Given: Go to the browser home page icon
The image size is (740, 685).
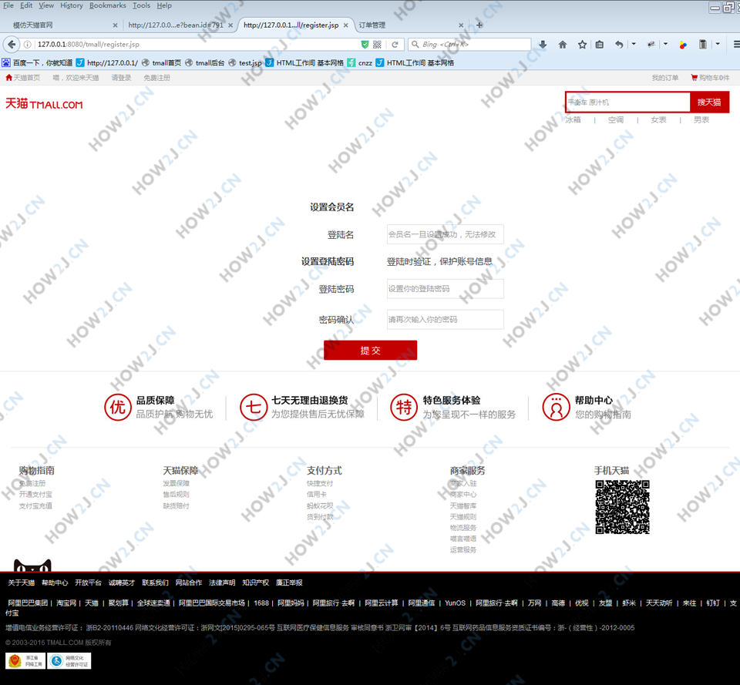Looking at the screenshot, I should [x=563, y=45].
